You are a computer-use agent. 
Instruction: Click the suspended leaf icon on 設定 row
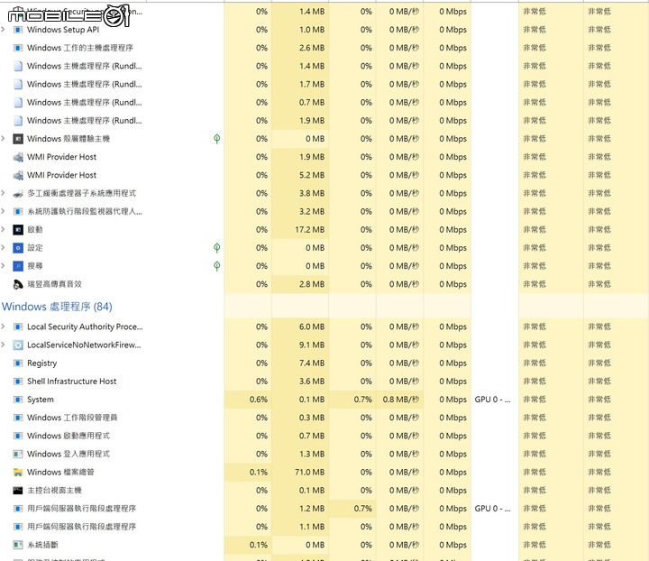216,248
